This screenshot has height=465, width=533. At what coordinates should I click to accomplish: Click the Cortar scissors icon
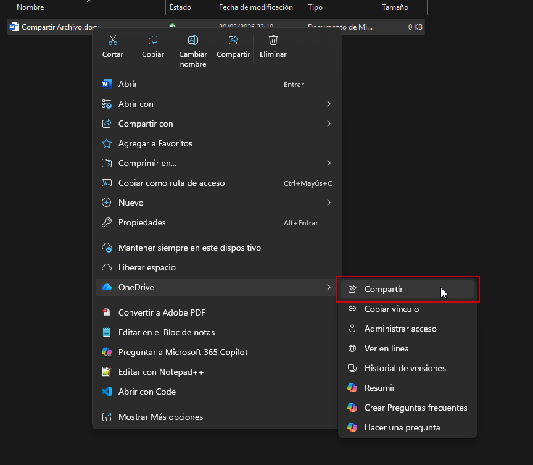(112, 41)
